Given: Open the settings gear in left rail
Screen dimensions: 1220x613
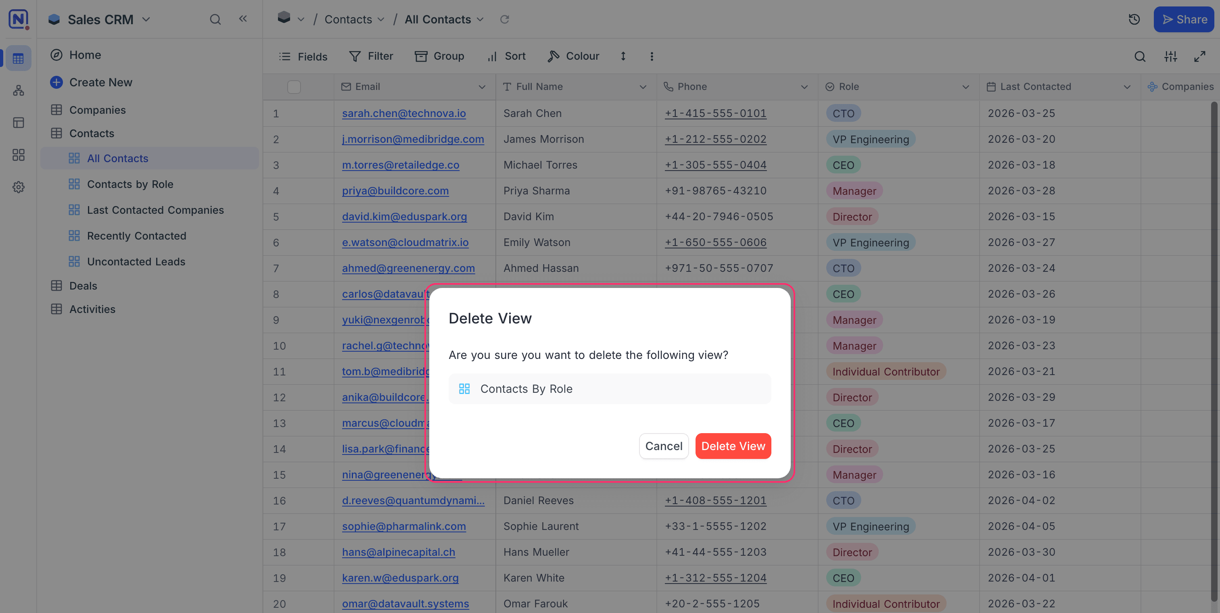Looking at the screenshot, I should [x=19, y=187].
